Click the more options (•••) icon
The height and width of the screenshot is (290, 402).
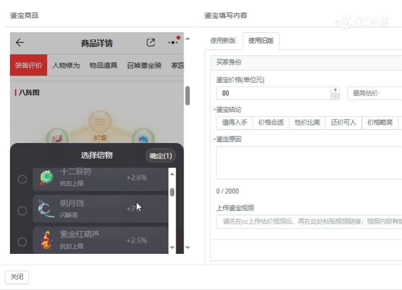coord(172,43)
